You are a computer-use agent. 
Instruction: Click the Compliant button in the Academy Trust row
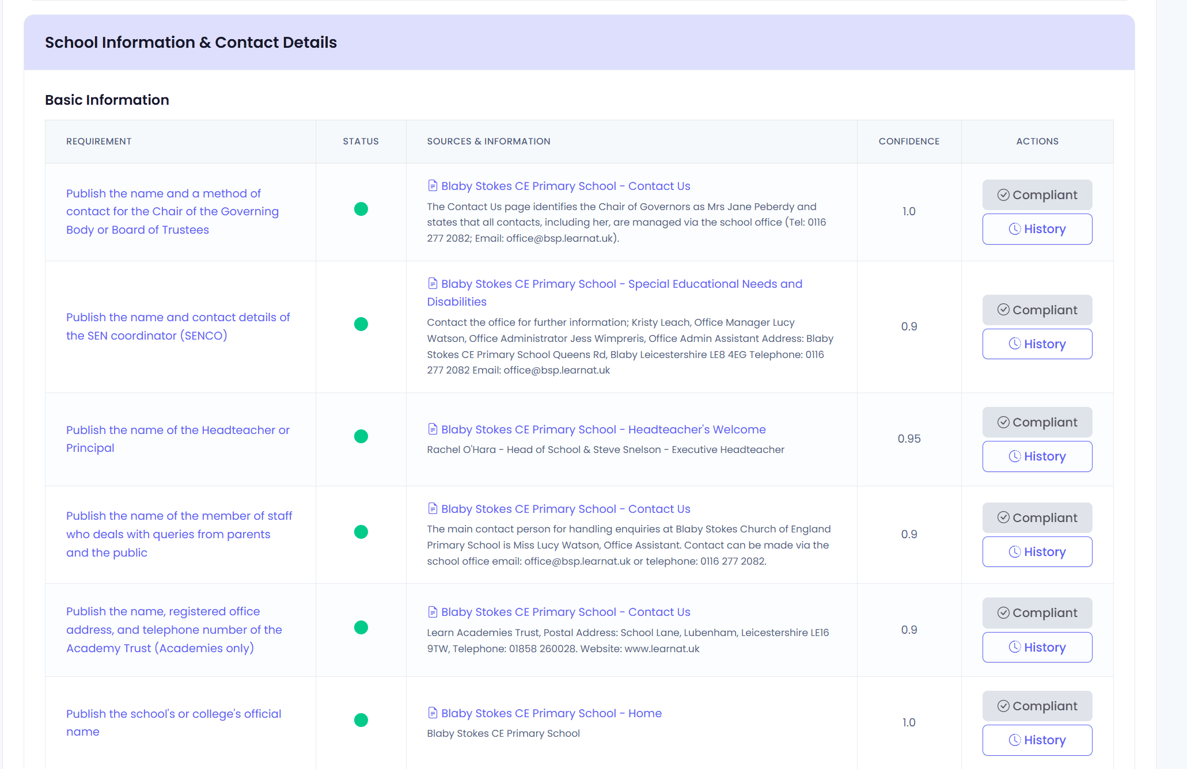[1037, 612]
